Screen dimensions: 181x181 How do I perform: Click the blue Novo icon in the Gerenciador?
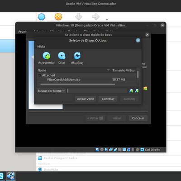click(42, 17)
